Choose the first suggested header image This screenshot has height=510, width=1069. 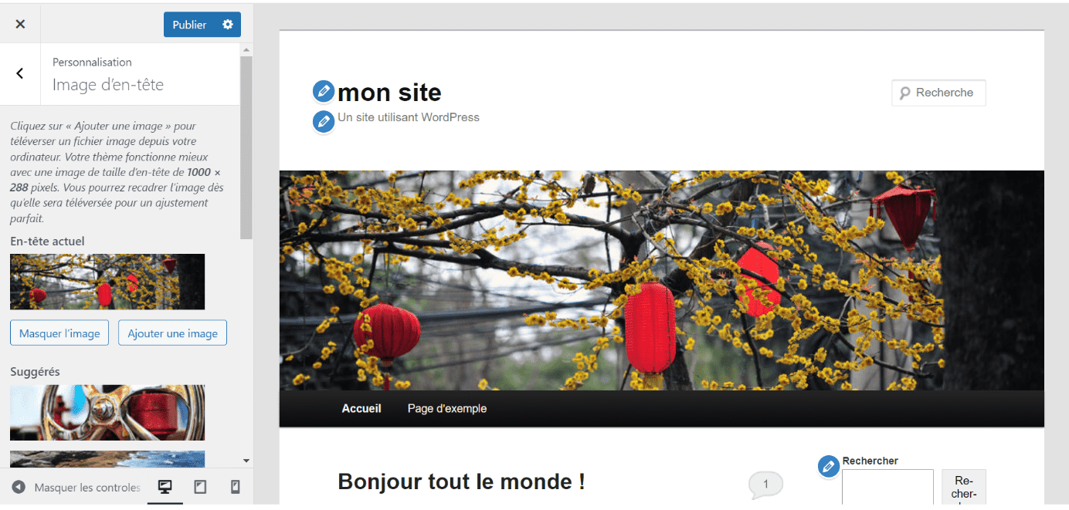point(107,413)
